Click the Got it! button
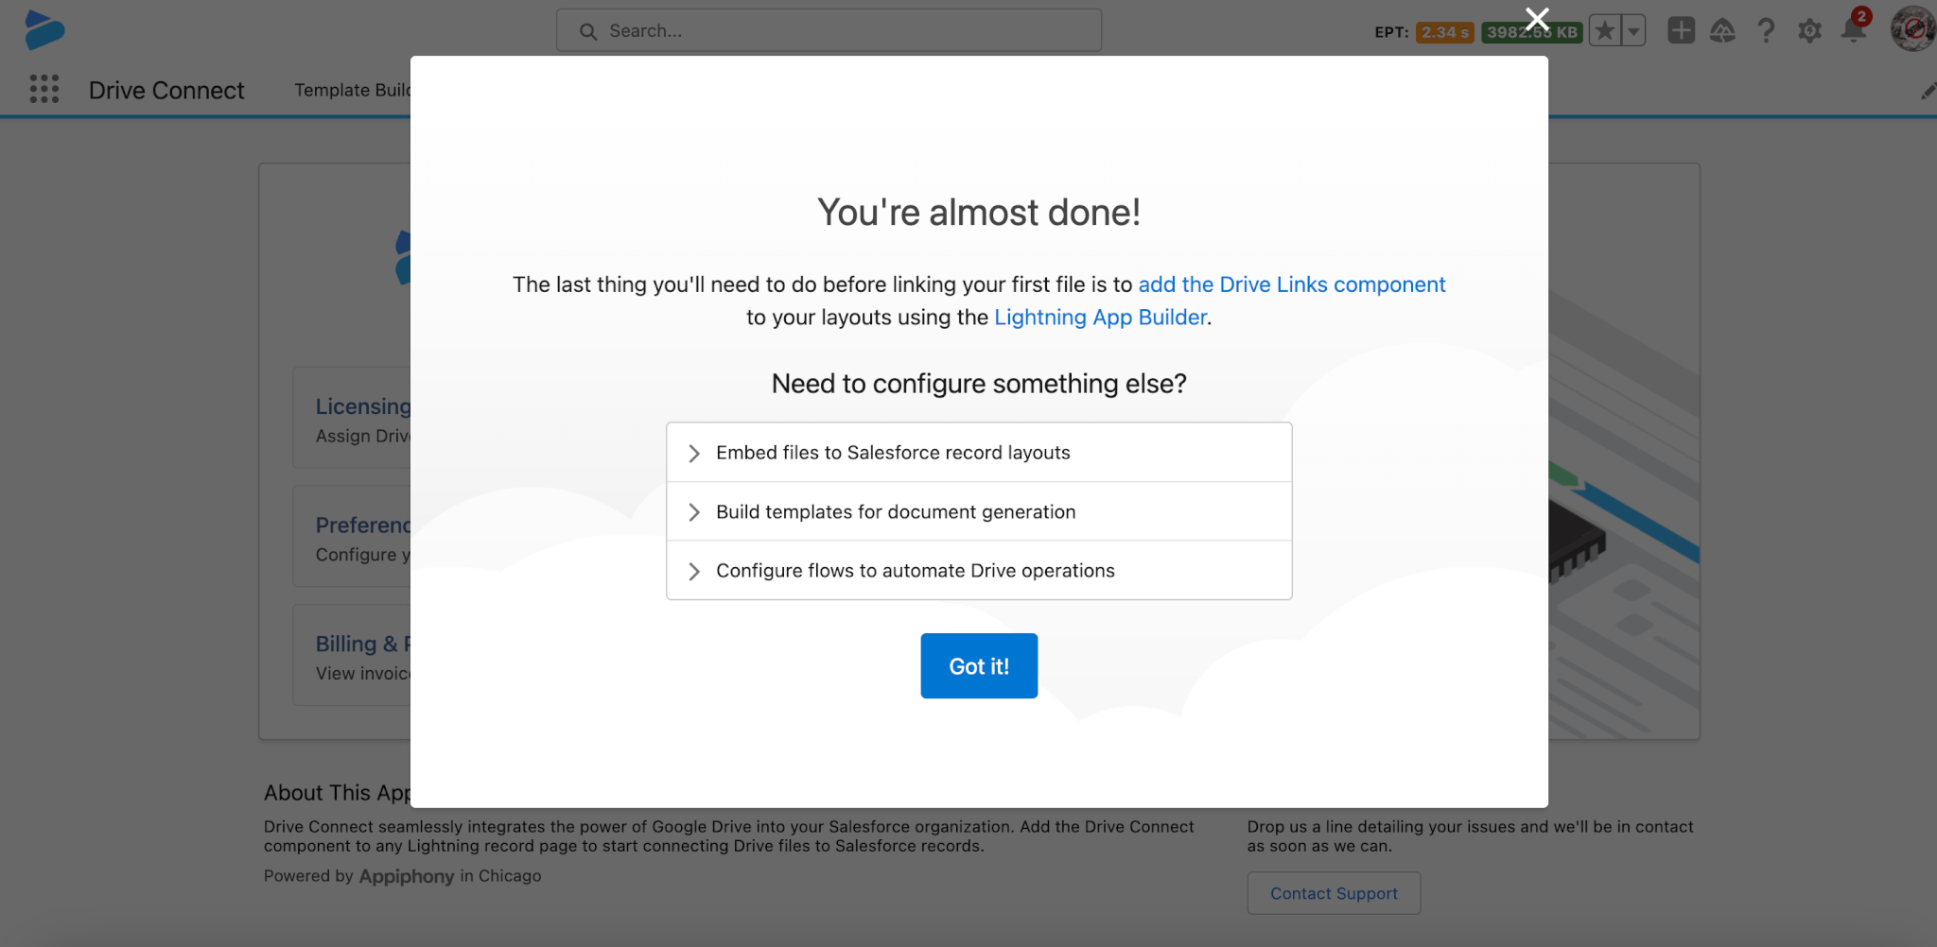This screenshot has width=1937, height=947. pyautogui.click(x=979, y=666)
